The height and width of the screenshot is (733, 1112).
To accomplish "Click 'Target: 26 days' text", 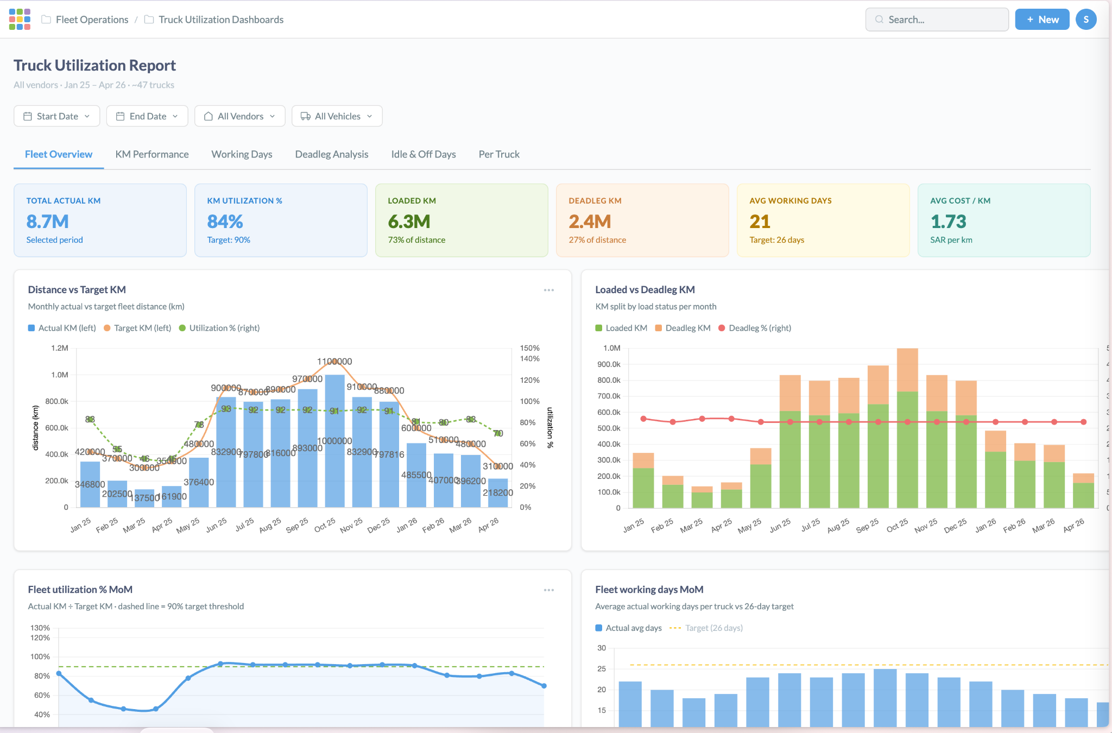I will 776,240.
